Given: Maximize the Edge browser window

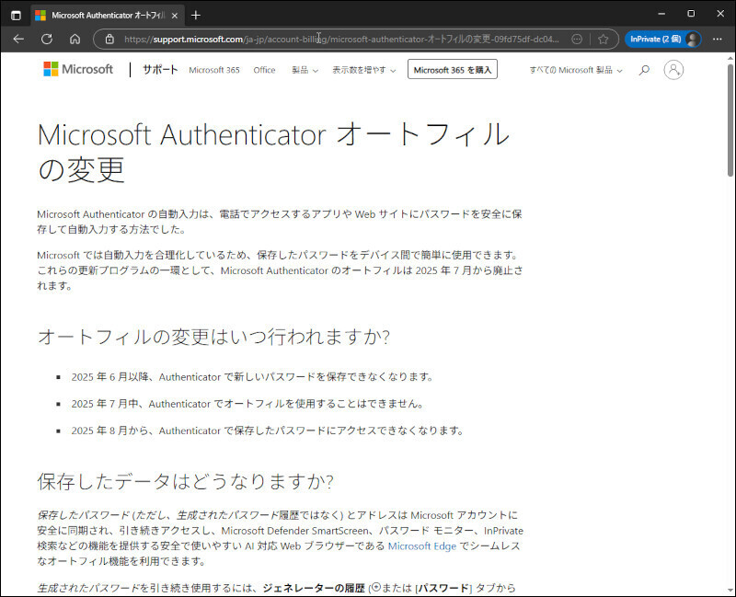Looking at the screenshot, I should point(691,14).
